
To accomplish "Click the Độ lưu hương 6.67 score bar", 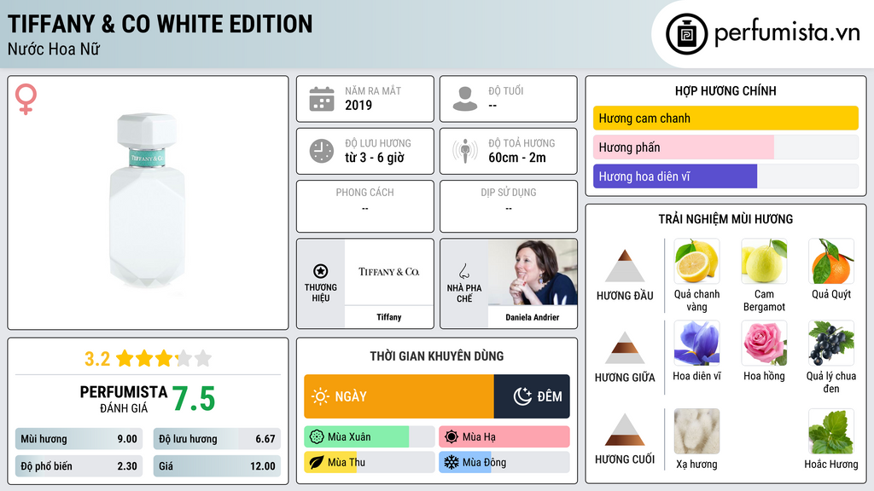I will pyautogui.click(x=217, y=439).
